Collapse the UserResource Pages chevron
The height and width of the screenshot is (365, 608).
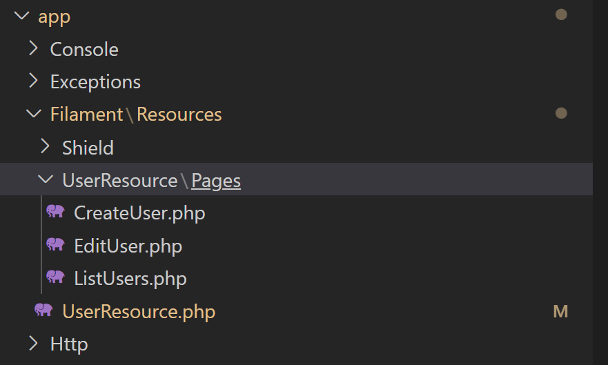(46, 179)
